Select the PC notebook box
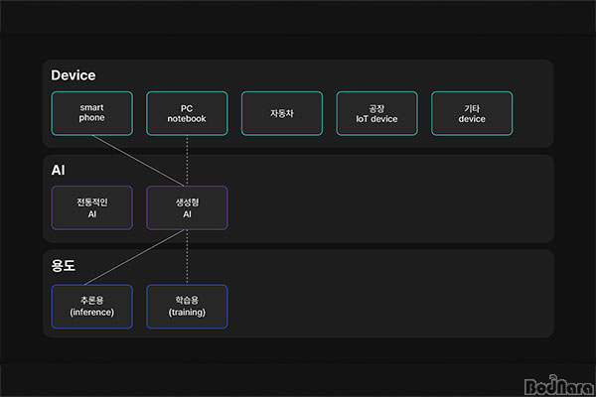 pyautogui.click(x=187, y=113)
